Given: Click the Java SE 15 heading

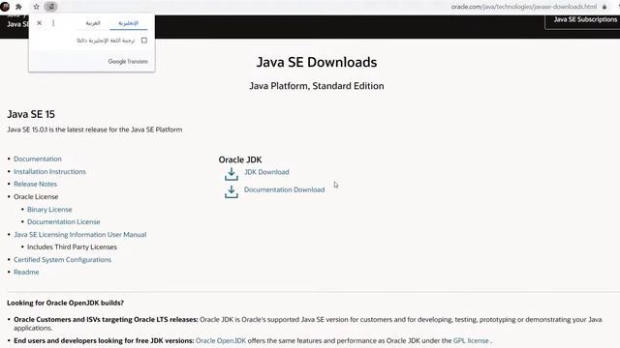Looking at the screenshot, I should pyautogui.click(x=31, y=114).
